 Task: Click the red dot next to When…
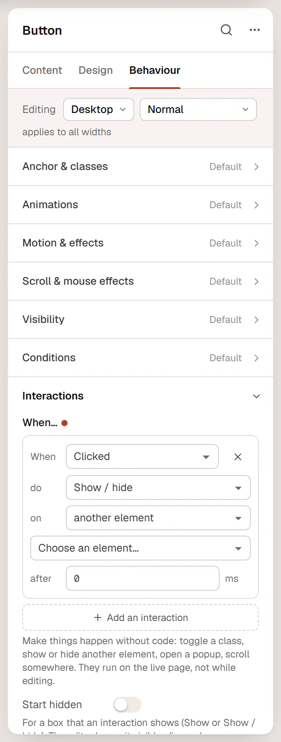[64, 423]
